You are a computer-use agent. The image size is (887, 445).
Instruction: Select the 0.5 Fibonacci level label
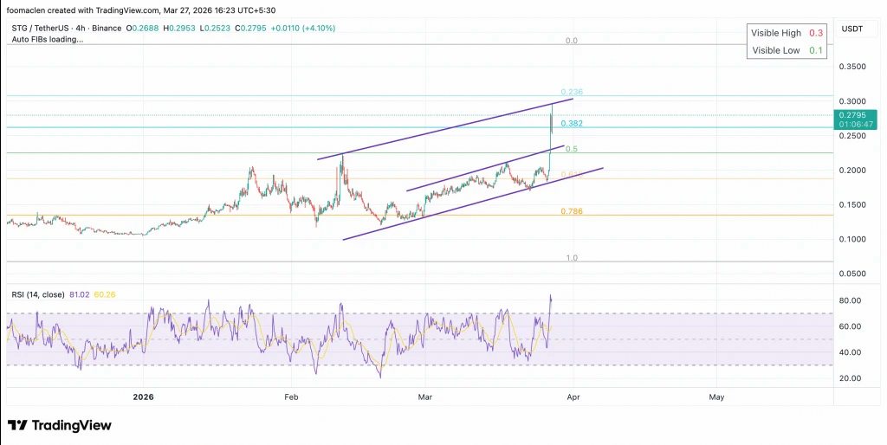click(x=571, y=149)
